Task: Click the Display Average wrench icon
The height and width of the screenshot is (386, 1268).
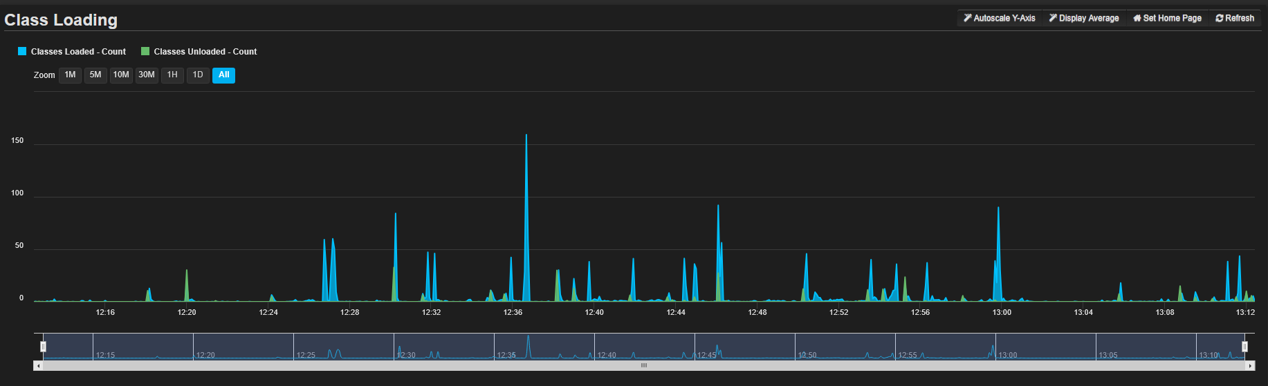Action: coord(1053,18)
